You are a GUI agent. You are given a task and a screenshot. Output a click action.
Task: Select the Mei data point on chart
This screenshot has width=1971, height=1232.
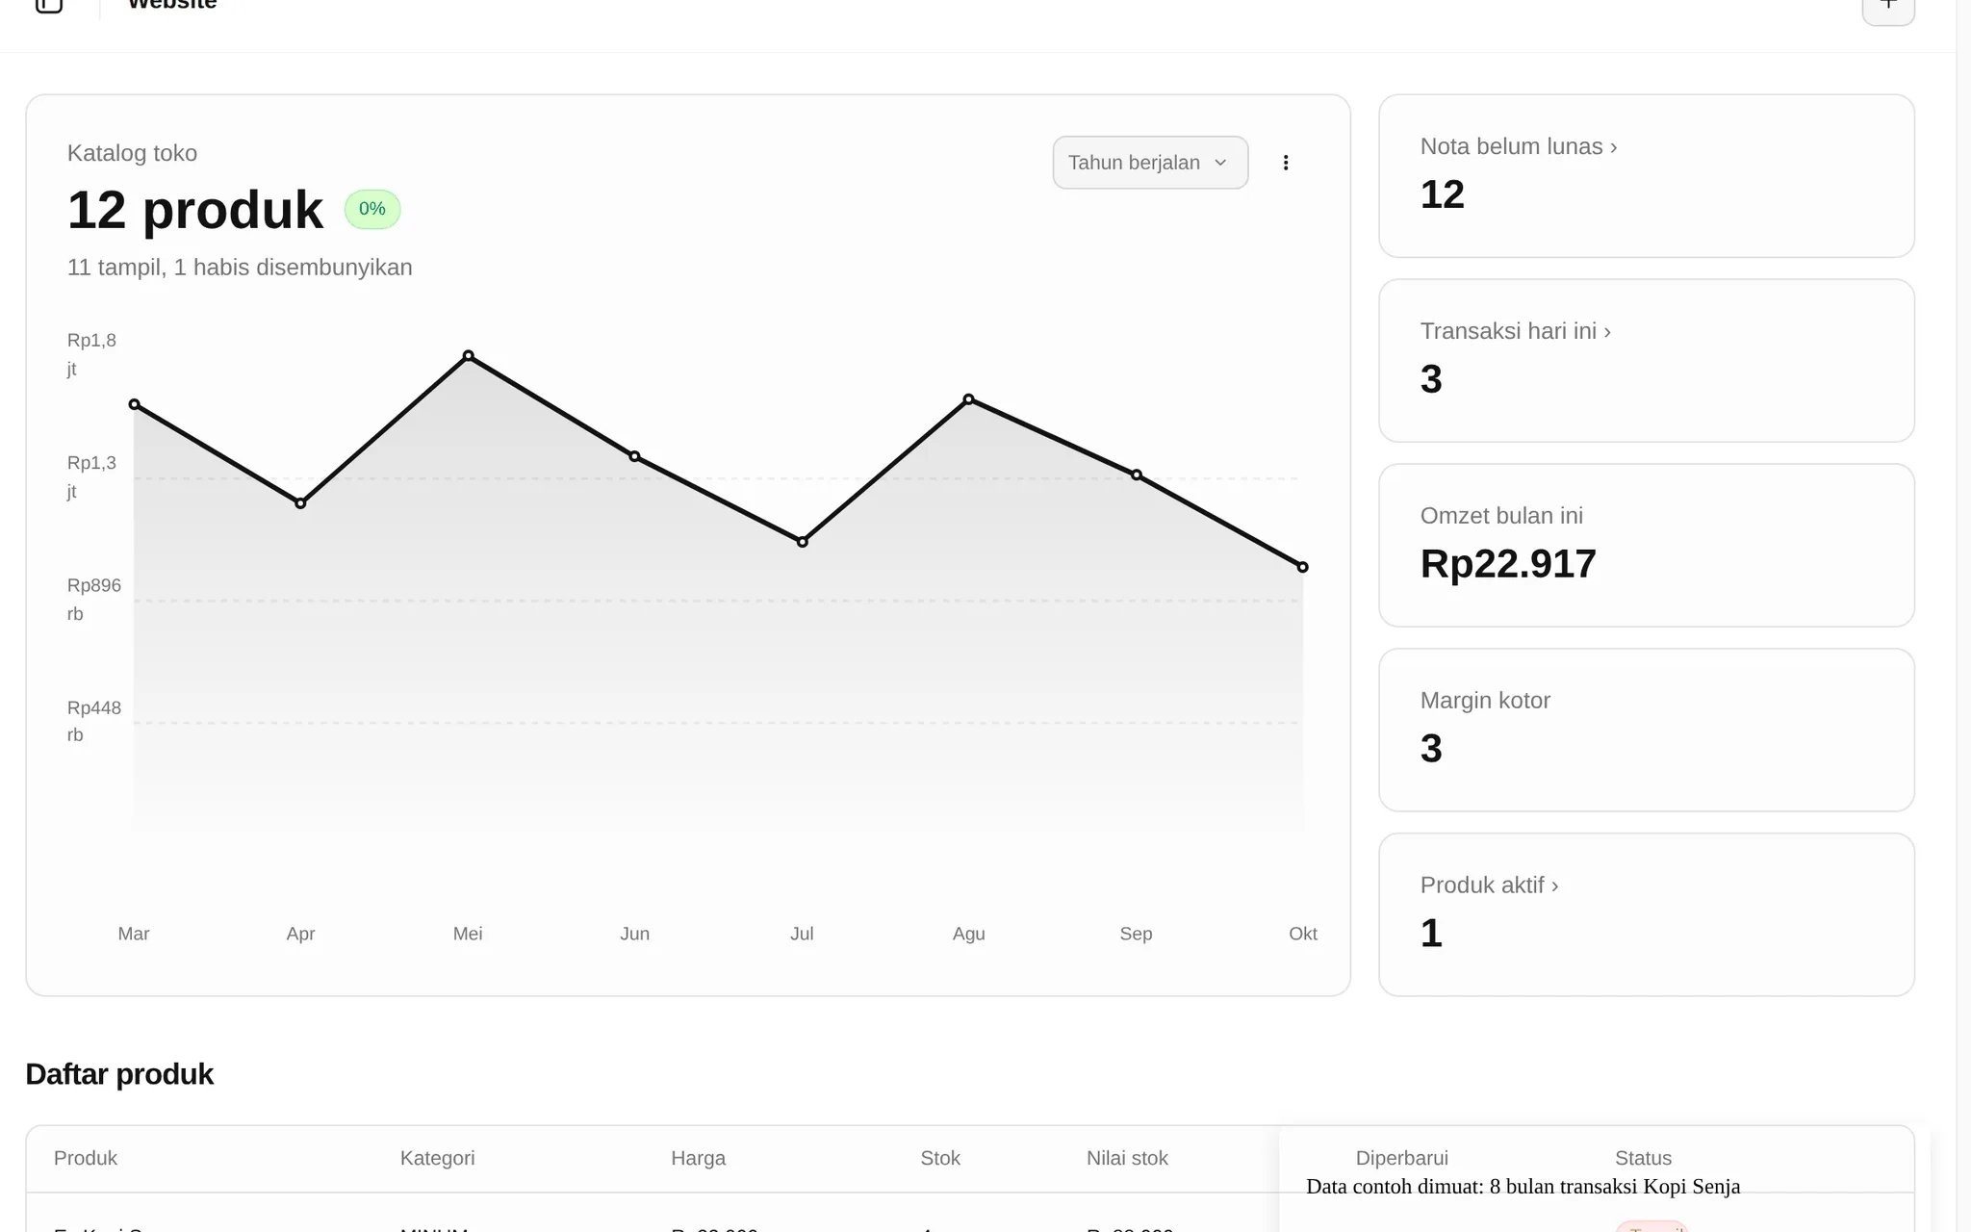pos(468,356)
